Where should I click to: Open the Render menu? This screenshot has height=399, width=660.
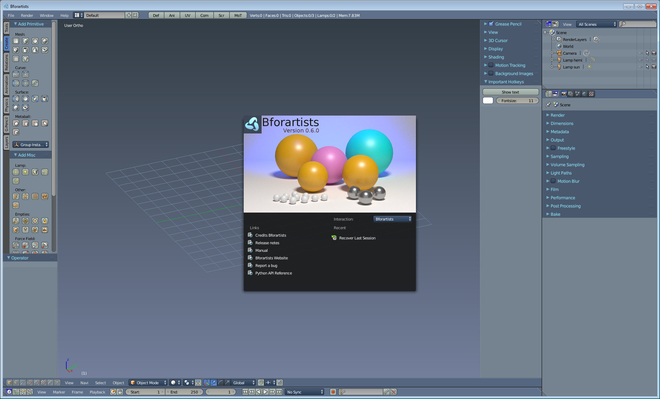(27, 15)
